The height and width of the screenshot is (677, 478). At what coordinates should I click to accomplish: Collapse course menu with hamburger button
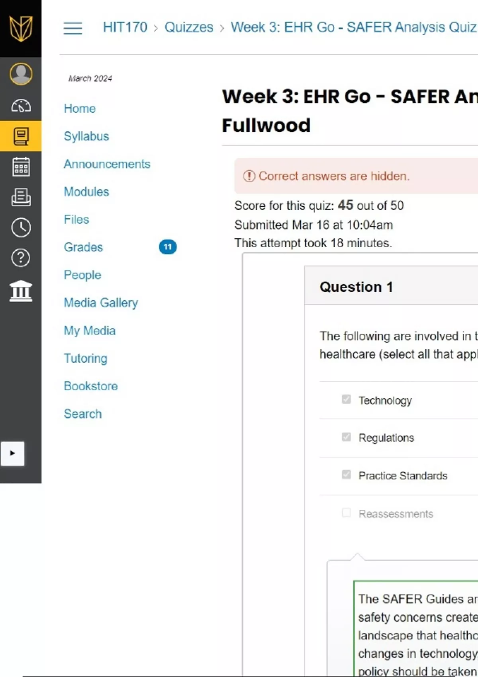point(73,28)
